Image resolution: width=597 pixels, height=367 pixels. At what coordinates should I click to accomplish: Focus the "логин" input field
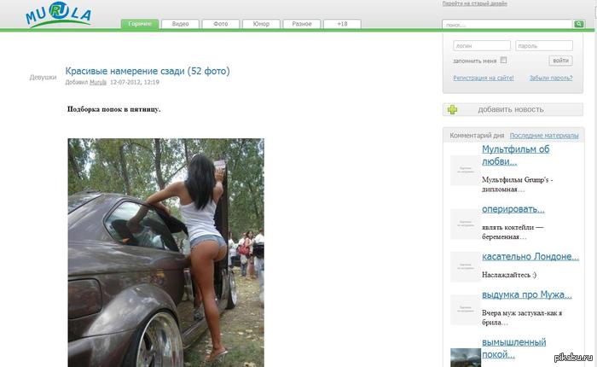pos(482,46)
